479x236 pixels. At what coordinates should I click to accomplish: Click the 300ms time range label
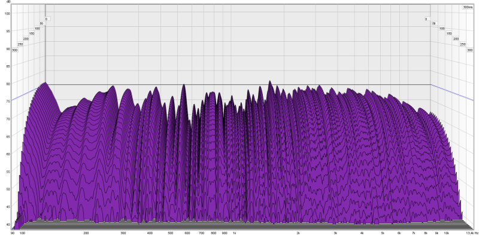468,7
